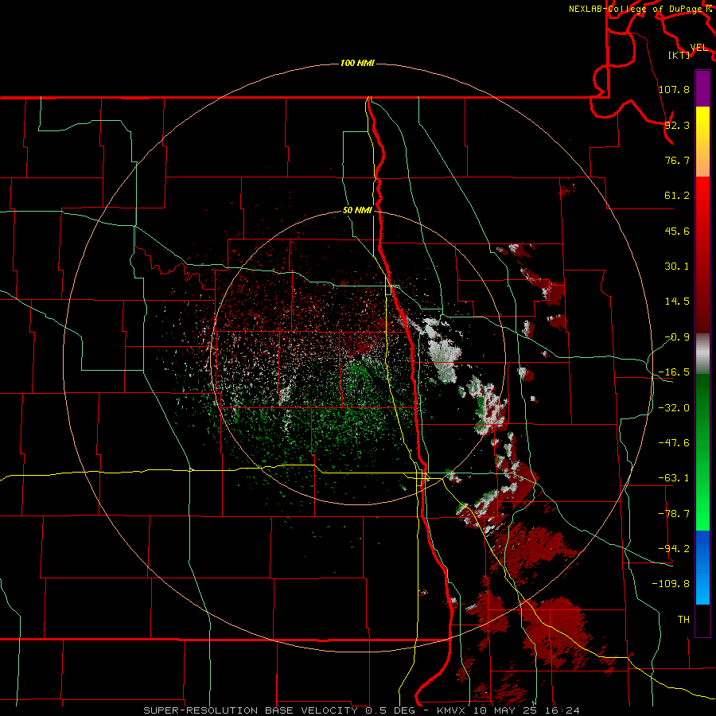
Task: Click the purple top segment of color bar
Action: [702, 88]
